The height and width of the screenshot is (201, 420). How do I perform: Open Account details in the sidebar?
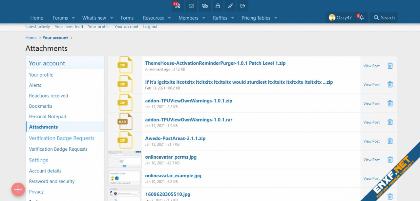[65, 171]
